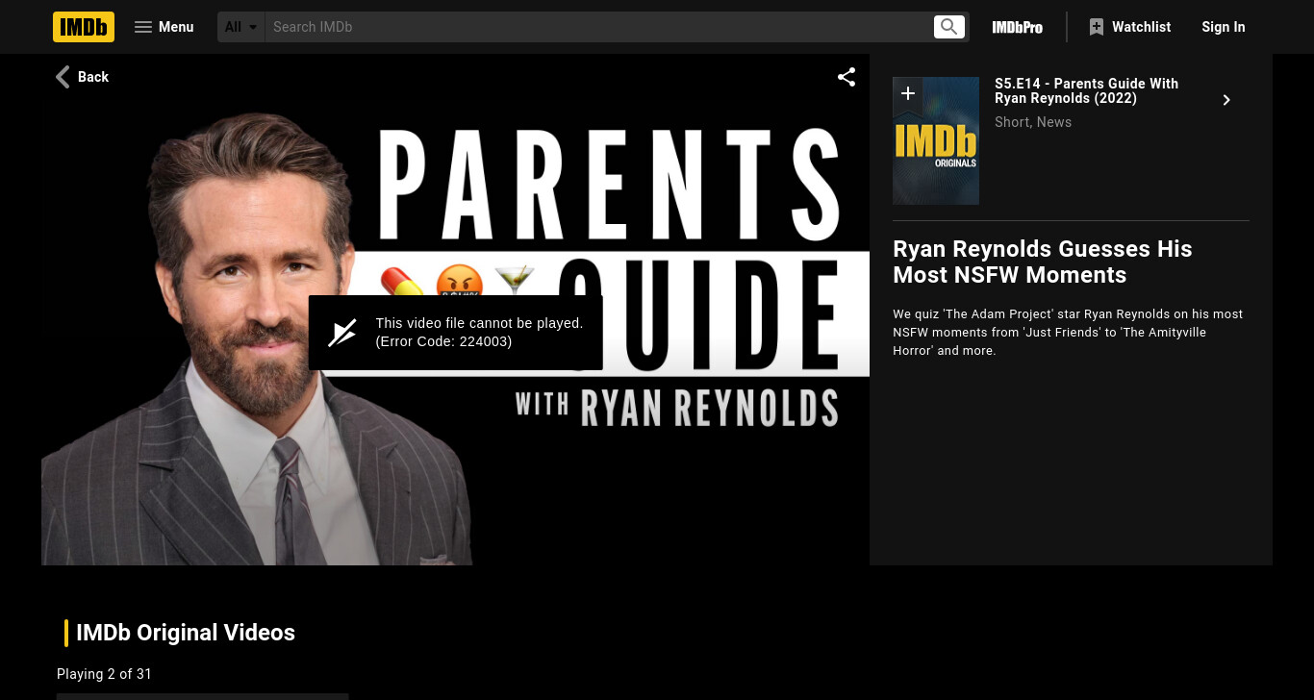Click the video description paragraph

pyautogui.click(x=1068, y=332)
